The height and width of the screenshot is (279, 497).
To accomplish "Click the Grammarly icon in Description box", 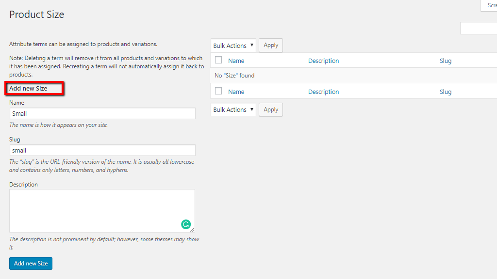I will tap(186, 224).
